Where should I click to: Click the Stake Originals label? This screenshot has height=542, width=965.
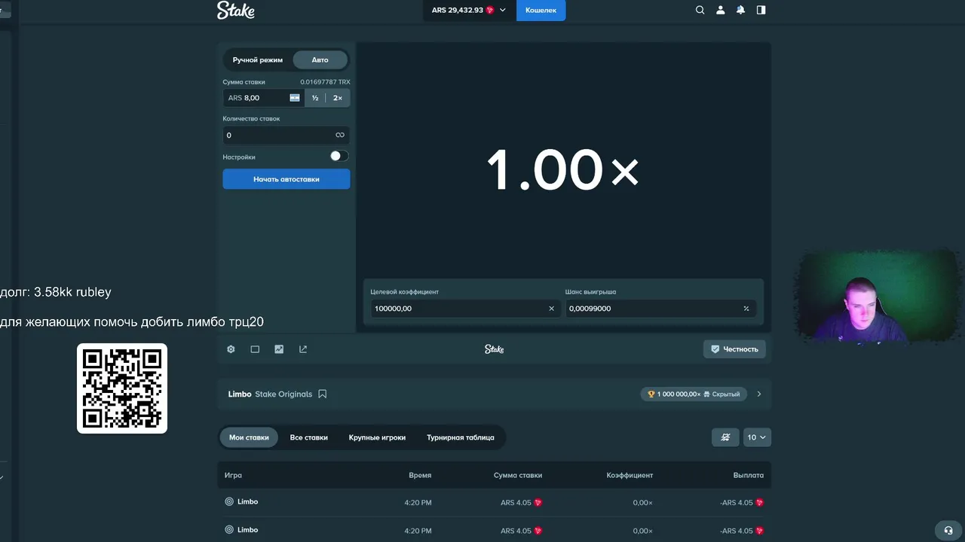[283, 394]
